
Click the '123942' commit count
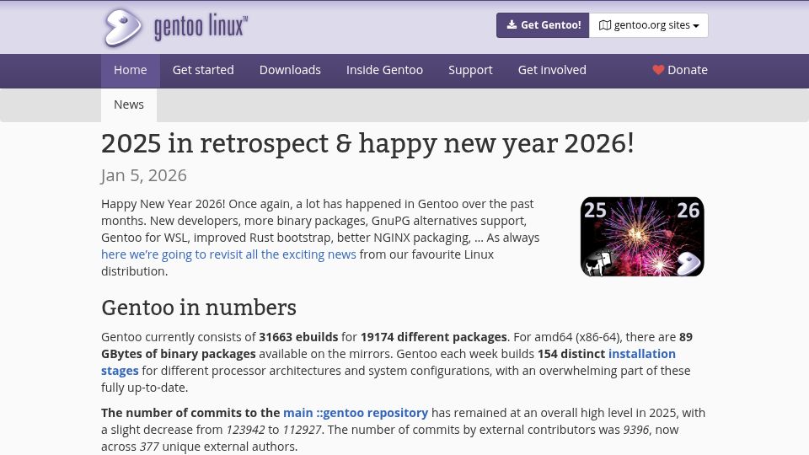click(245, 430)
